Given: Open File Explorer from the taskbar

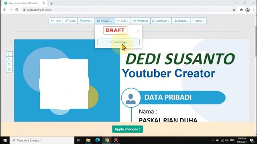Looking at the screenshot, I should coord(88,140).
